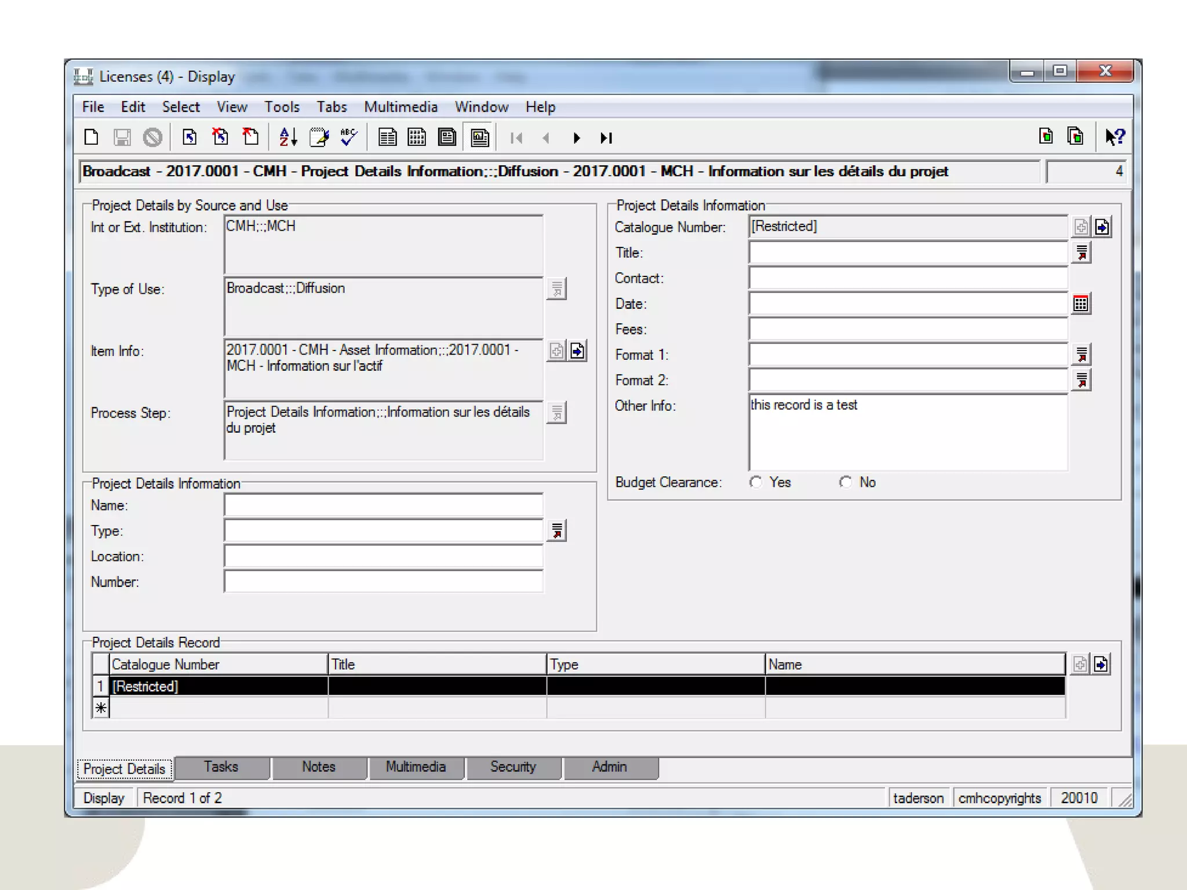The image size is (1187, 890).
Task: Open lookup list beside Title field
Action: [1082, 253]
